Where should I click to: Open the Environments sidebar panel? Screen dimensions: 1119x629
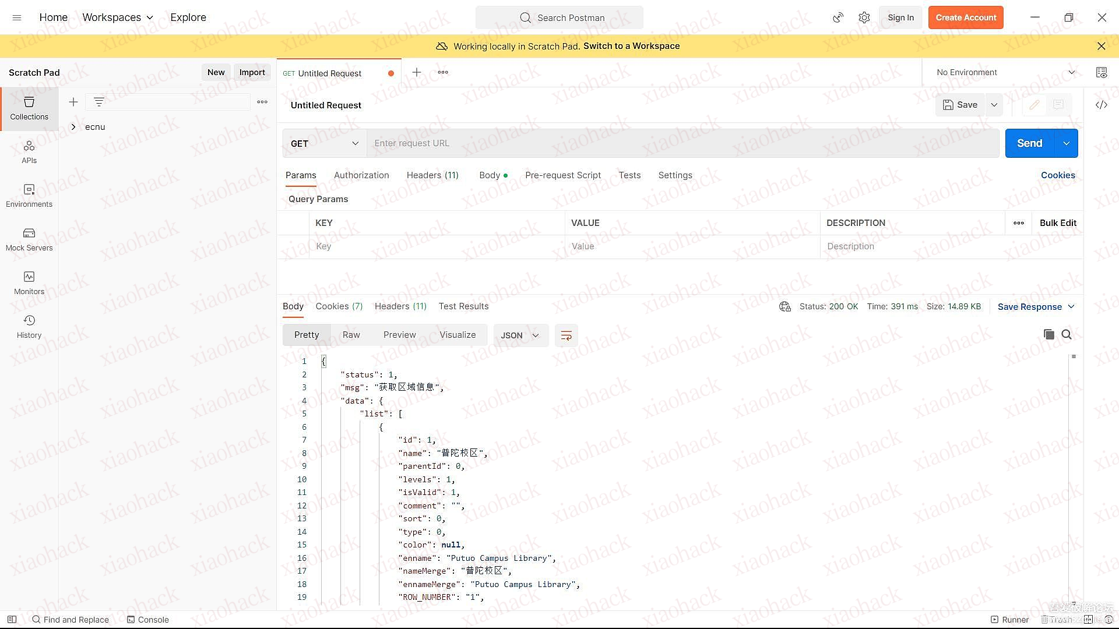tap(29, 196)
